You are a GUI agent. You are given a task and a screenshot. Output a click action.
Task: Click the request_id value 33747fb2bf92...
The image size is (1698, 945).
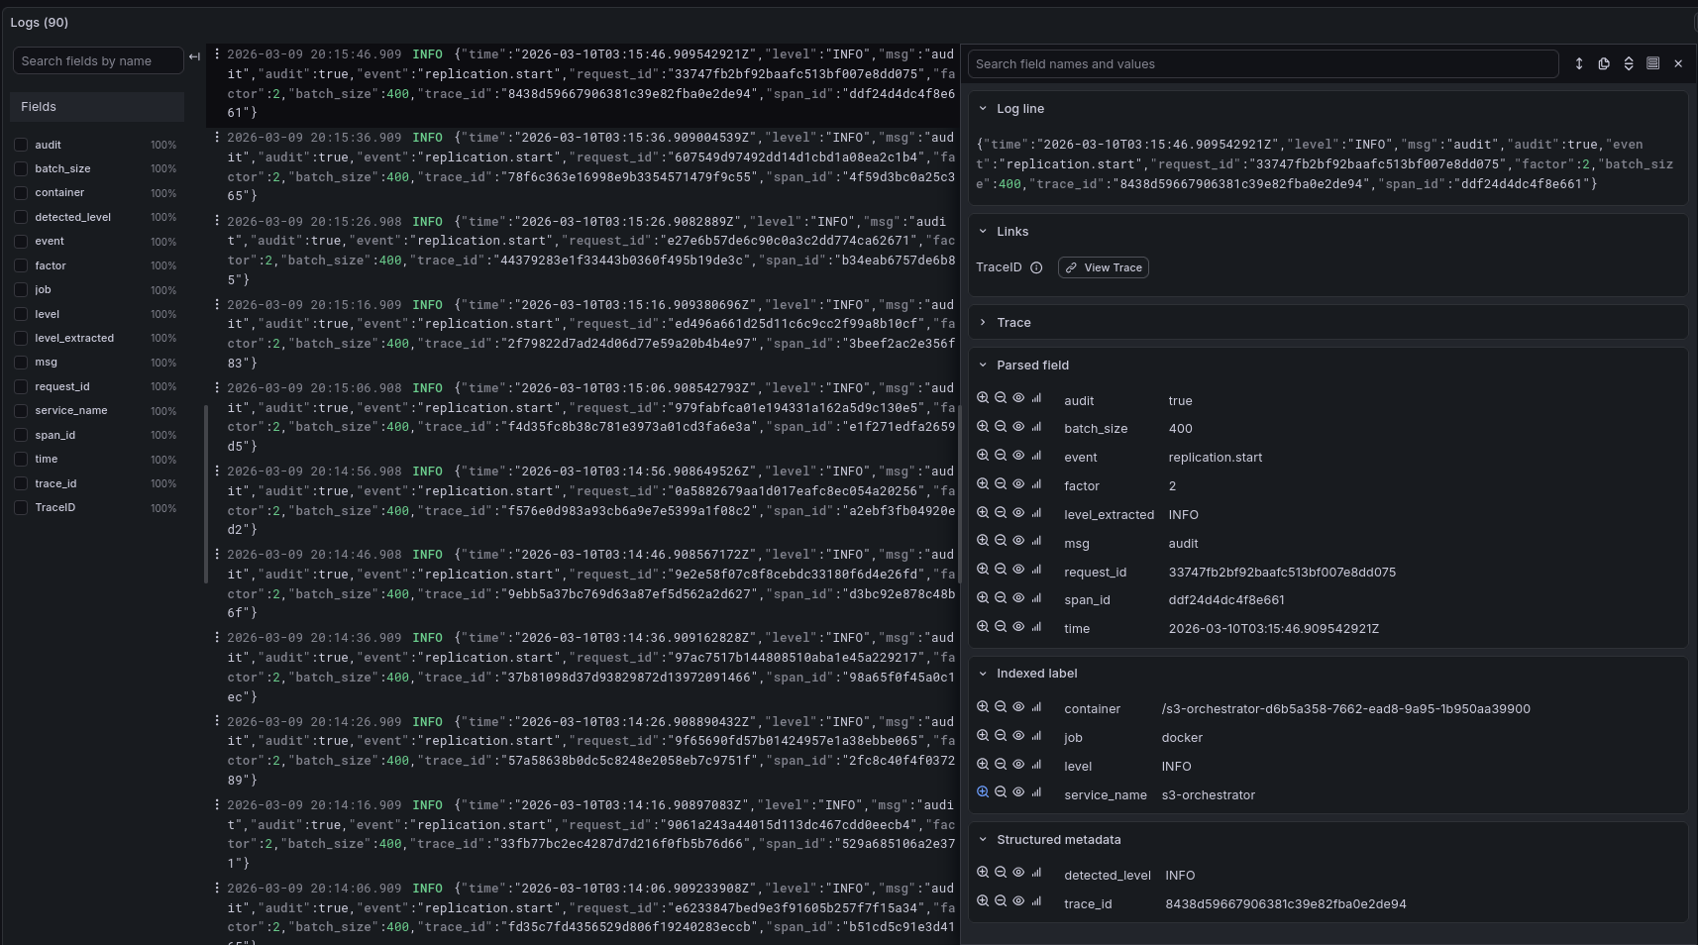pos(1282,572)
